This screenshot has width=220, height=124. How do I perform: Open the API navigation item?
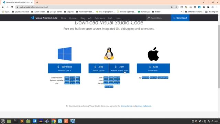90,18
